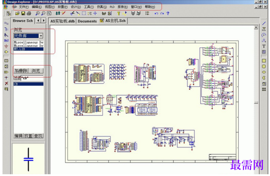Click left arrow beside Browse Sch tab
The image size is (270, 176).
(x=38, y=21)
